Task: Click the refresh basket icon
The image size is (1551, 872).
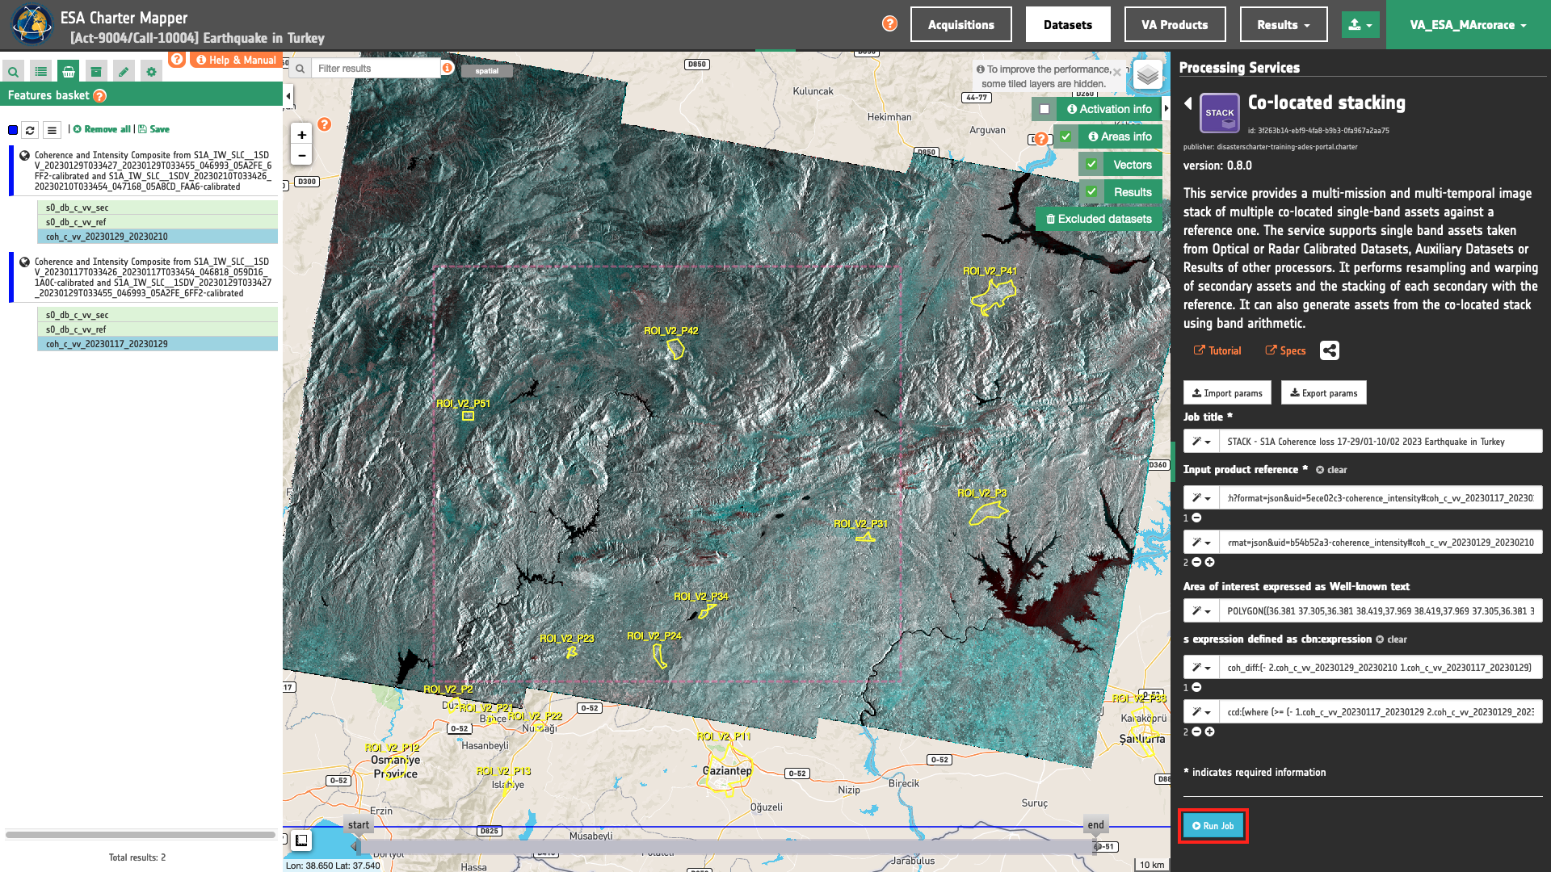Action: tap(30, 130)
